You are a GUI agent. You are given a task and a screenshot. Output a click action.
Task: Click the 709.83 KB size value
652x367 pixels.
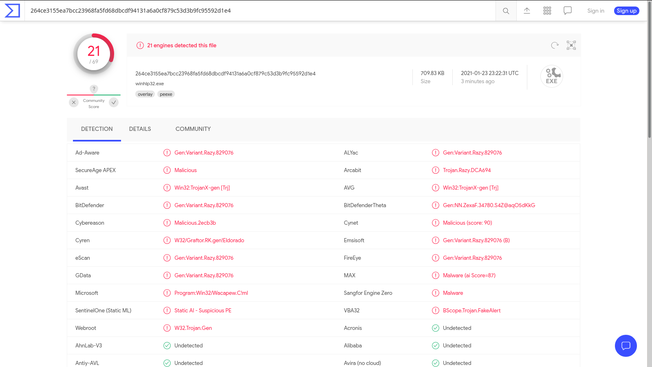click(x=432, y=73)
